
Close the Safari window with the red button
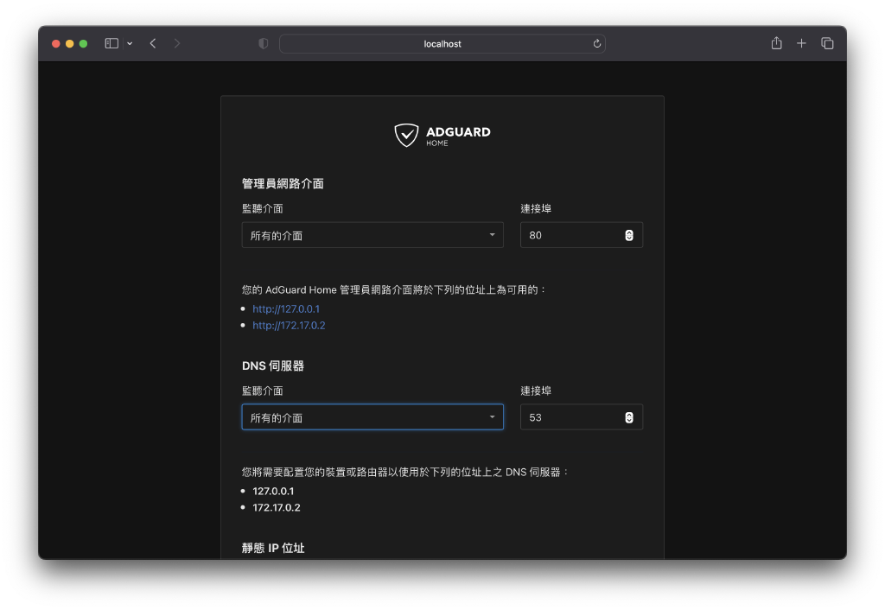pyautogui.click(x=56, y=43)
